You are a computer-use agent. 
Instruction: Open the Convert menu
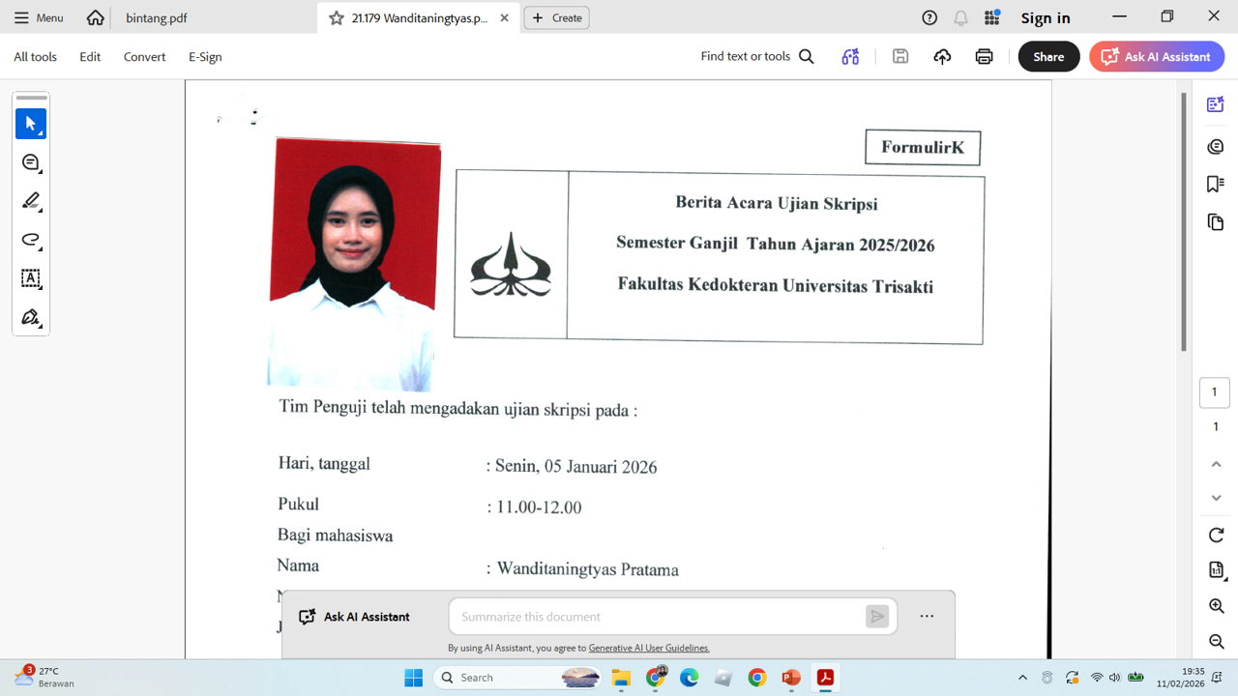click(x=144, y=57)
